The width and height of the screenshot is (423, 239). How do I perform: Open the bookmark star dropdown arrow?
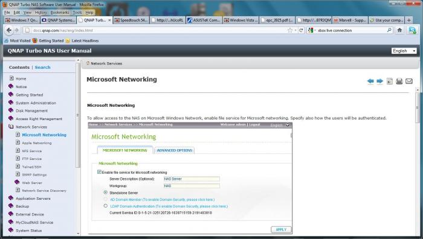[295, 30]
